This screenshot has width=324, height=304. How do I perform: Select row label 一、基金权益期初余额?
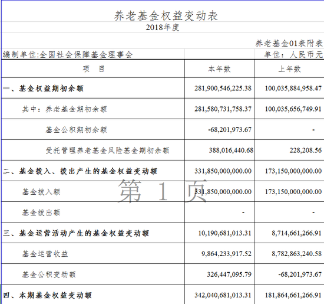pos(43,89)
